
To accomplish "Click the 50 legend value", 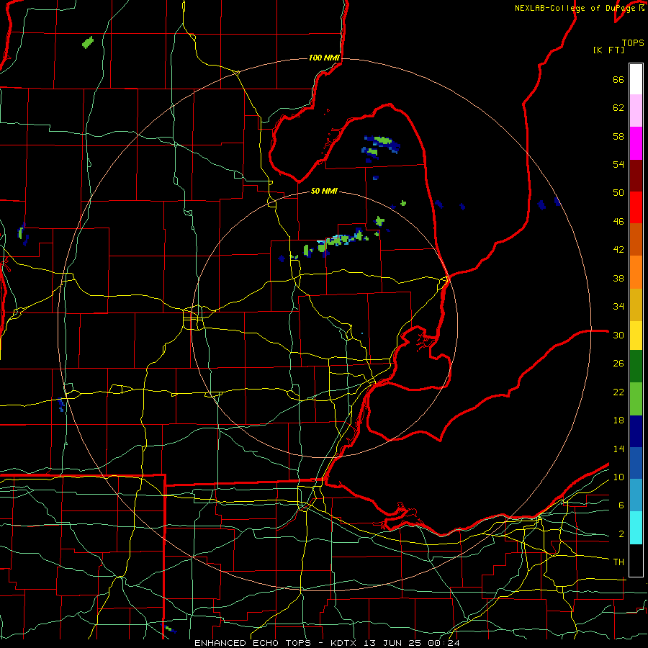I will pyautogui.click(x=618, y=193).
